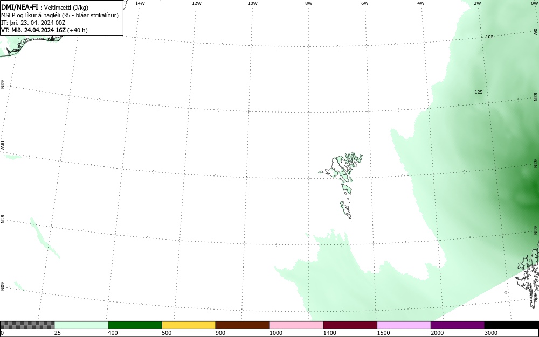Click the legend value "25"

pos(58,333)
